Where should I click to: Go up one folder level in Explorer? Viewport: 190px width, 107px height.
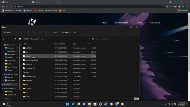click(x=15, y=39)
